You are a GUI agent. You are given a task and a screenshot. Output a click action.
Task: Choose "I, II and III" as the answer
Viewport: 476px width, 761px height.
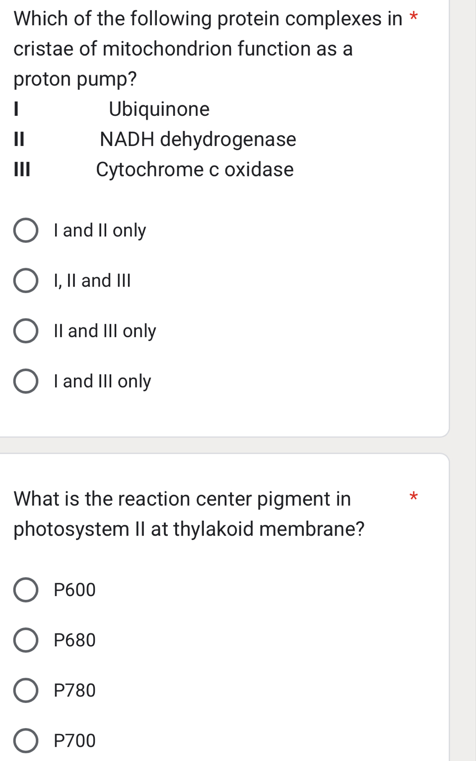coord(26,280)
